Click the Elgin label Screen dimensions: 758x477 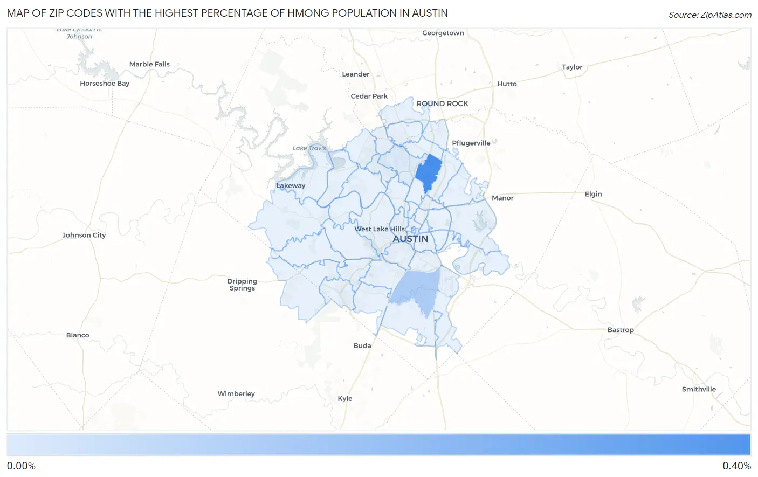[593, 194]
